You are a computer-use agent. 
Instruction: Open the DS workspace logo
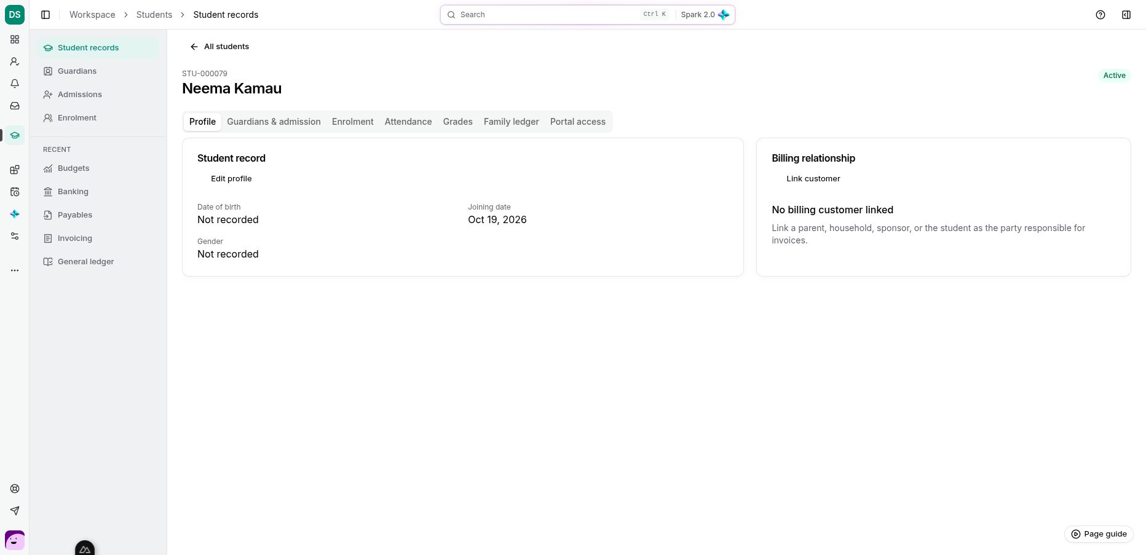[x=15, y=15]
